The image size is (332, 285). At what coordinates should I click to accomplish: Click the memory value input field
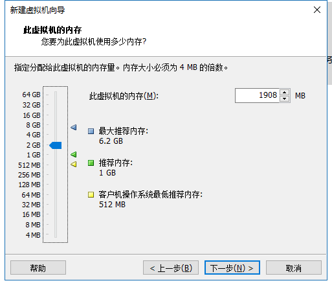pyautogui.click(x=258, y=95)
